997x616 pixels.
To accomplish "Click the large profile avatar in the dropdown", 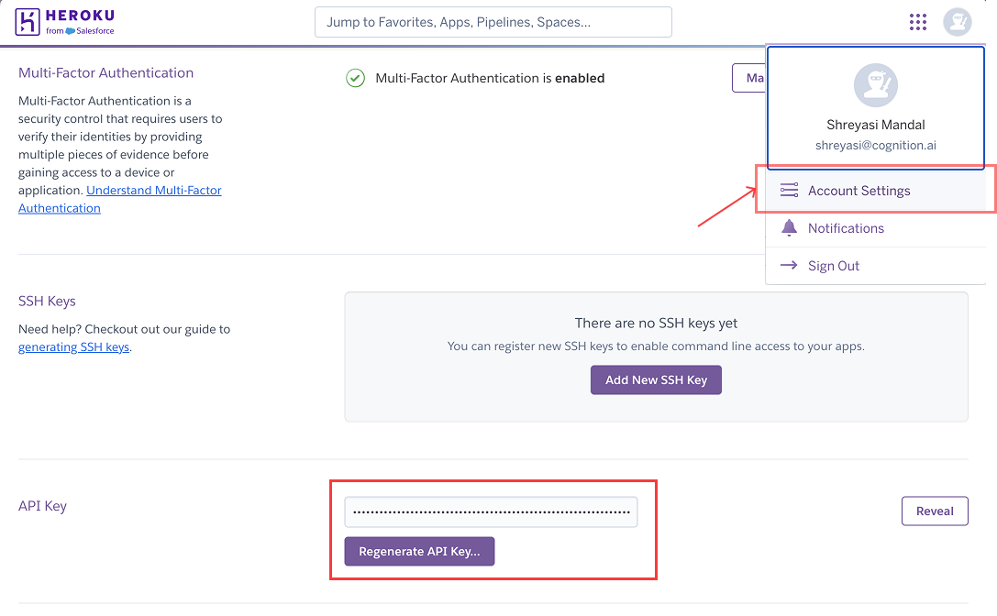I will point(876,85).
